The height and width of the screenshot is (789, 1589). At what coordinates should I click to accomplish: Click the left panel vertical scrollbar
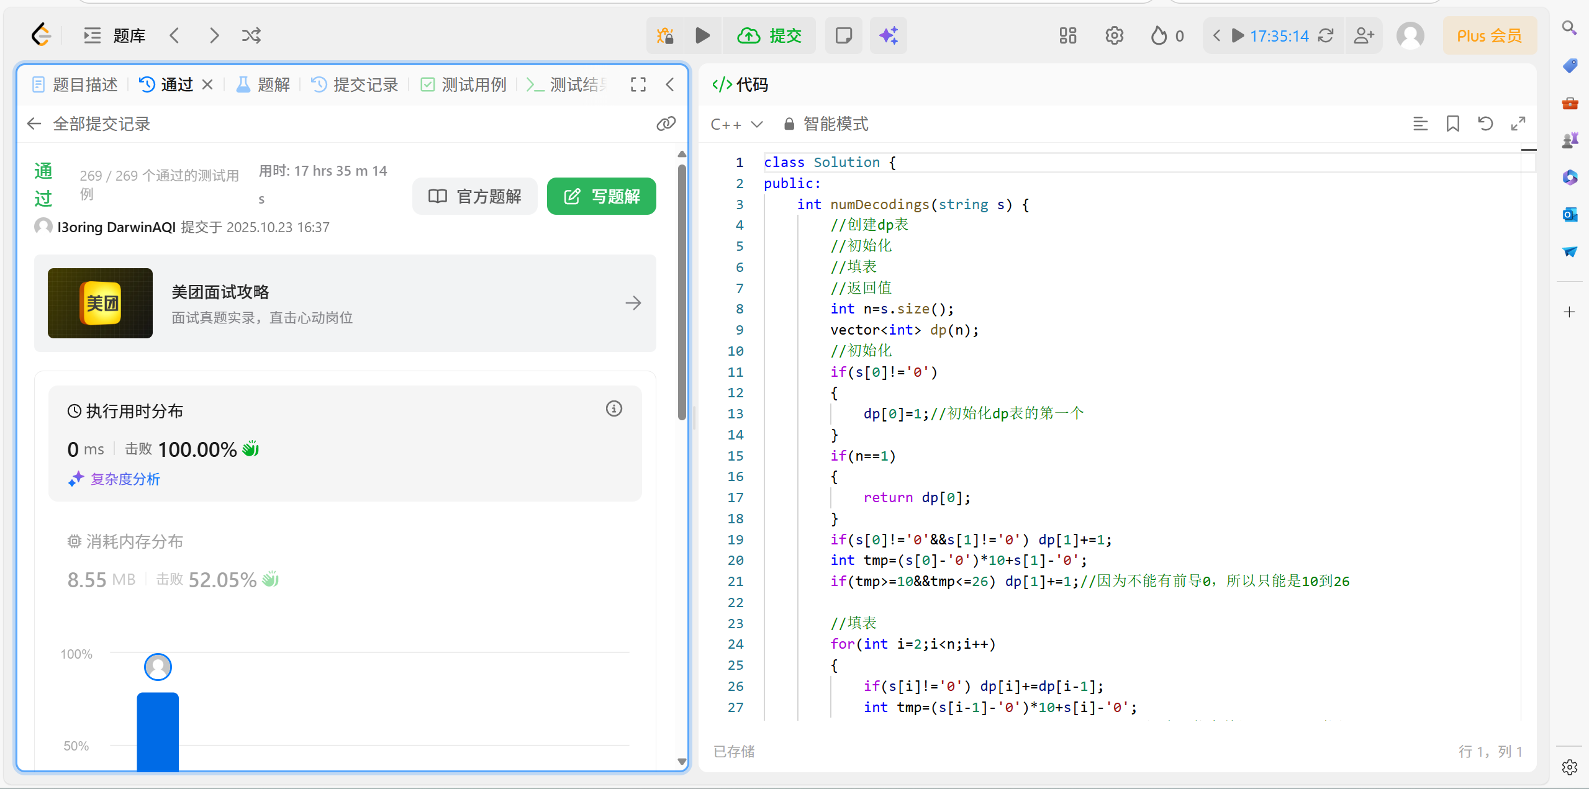[682, 292]
